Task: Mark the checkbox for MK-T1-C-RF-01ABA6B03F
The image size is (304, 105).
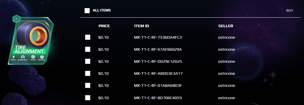Action: pyautogui.click(x=88, y=86)
